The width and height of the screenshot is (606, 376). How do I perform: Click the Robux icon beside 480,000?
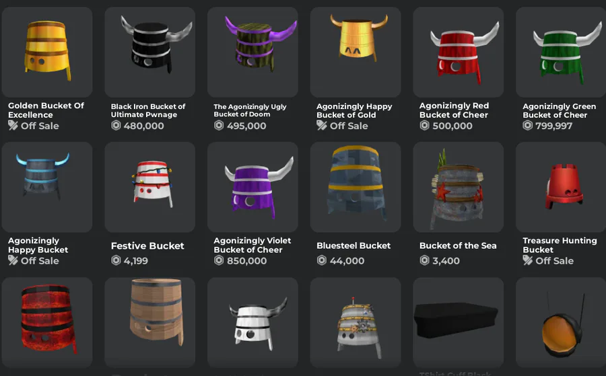116,126
